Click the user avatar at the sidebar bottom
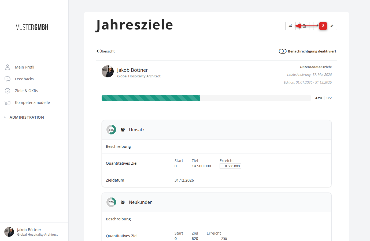The width and height of the screenshot is (370, 241). (9, 232)
